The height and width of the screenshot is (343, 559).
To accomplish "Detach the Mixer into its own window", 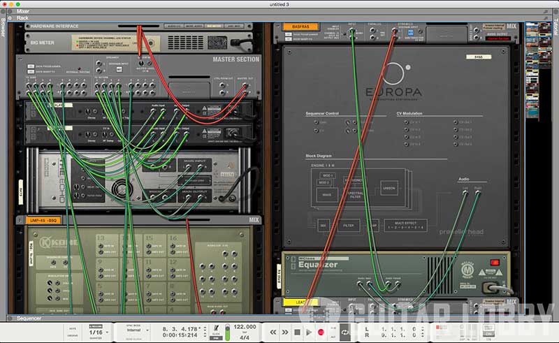I will coord(546,11).
